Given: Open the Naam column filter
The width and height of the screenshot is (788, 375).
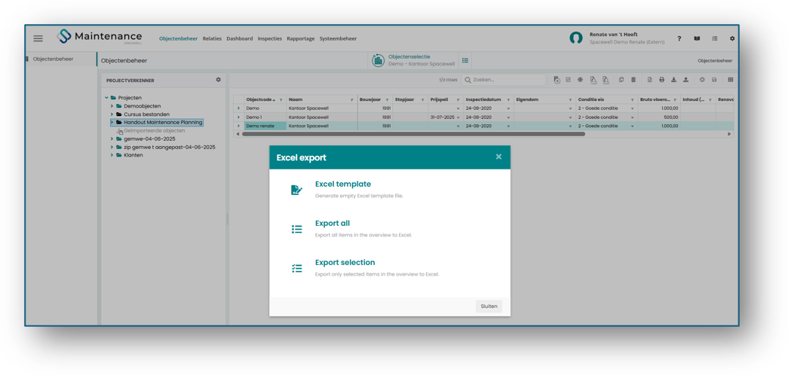Looking at the screenshot, I should 351,100.
